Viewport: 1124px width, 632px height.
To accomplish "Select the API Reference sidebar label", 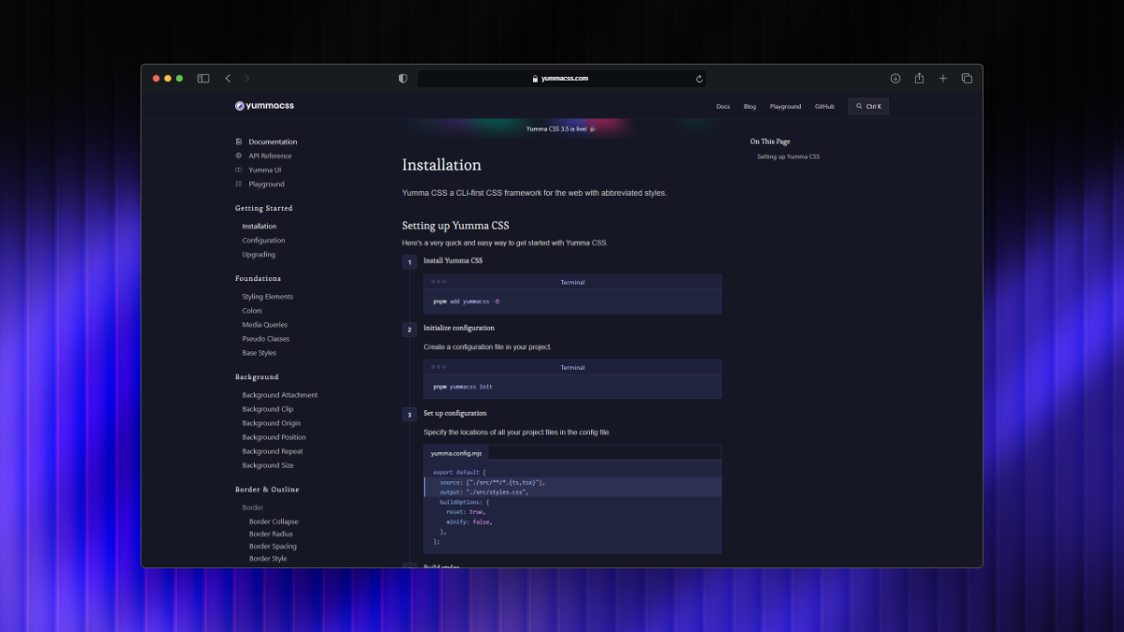I will coord(270,156).
